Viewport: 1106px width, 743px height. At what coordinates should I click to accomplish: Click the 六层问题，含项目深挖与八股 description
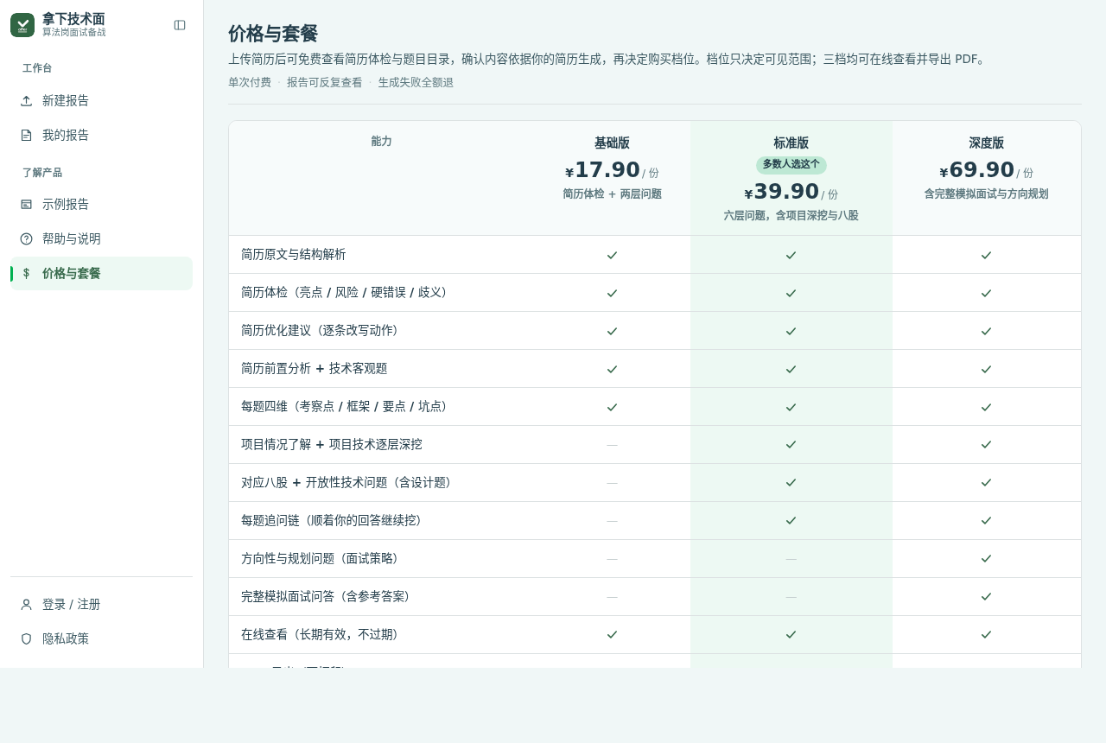click(791, 216)
